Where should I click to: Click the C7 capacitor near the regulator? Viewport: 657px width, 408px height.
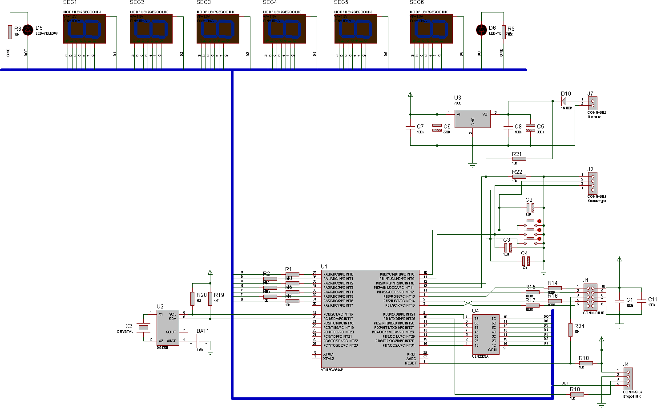tap(410, 128)
